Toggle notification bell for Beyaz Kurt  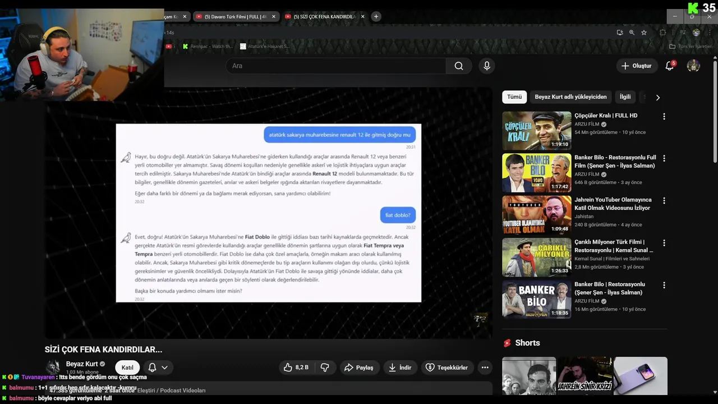pyautogui.click(x=152, y=368)
